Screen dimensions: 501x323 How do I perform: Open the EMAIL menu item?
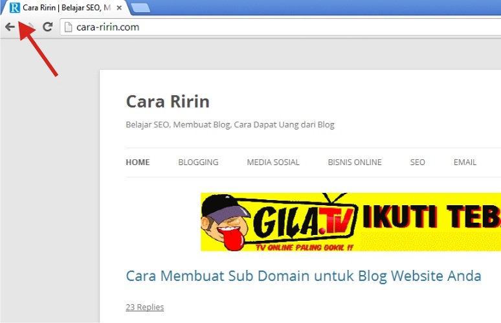(465, 162)
